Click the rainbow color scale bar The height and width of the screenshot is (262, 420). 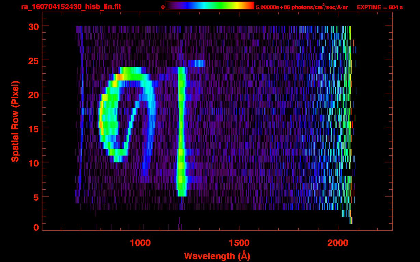(x=210, y=5)
